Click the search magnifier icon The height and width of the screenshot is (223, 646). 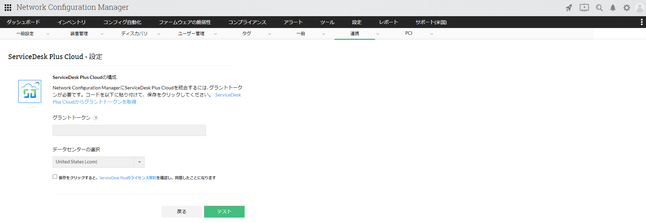(x=599, y=8)
